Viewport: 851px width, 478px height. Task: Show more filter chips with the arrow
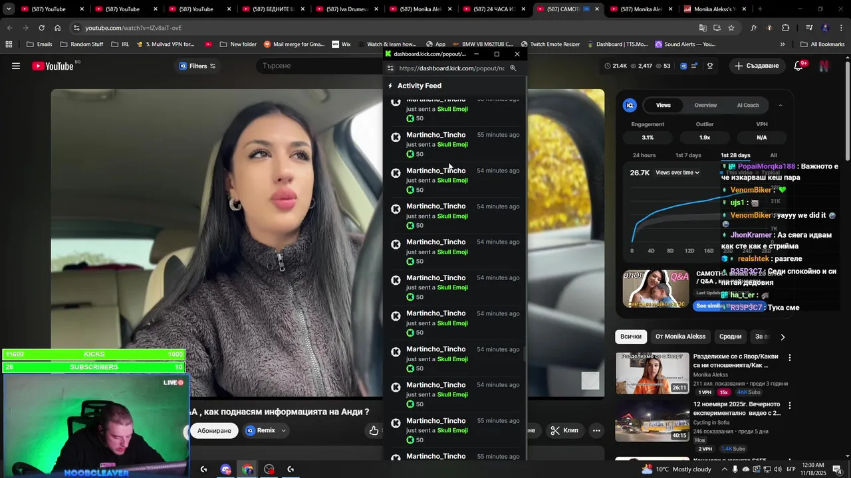(783, 337)
